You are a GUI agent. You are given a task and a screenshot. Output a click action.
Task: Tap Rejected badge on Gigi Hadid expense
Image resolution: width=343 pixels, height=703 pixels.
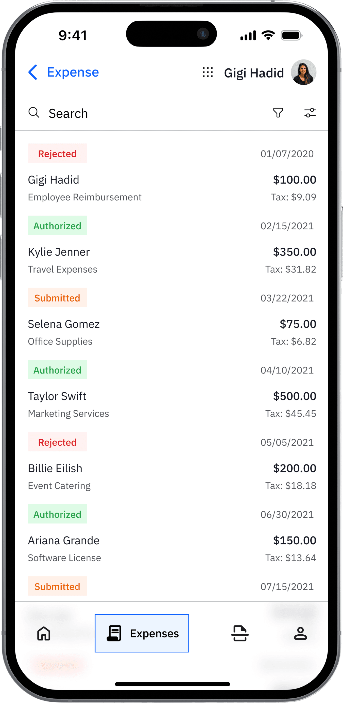[57, 153]
